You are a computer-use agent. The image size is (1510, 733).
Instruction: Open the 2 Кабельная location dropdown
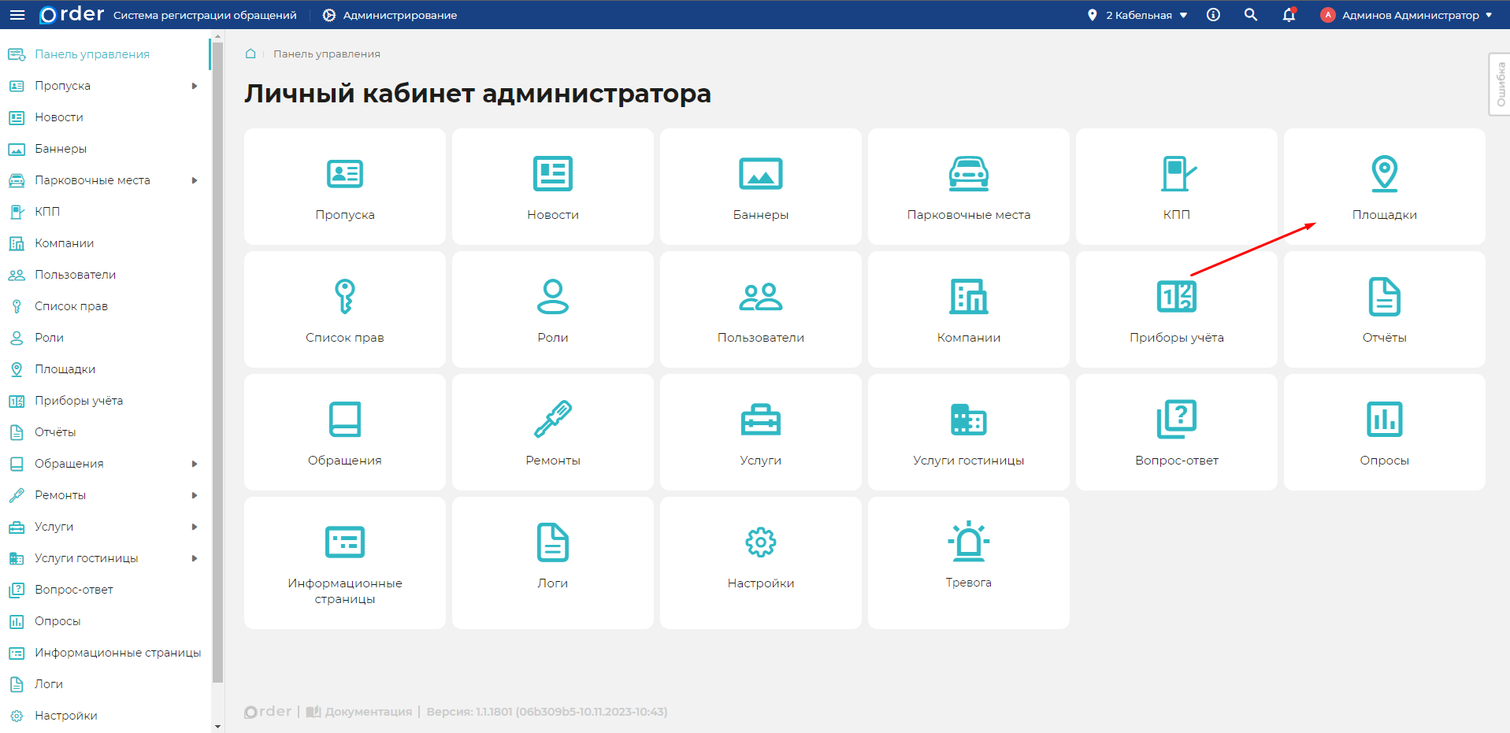click(1138, 15)
